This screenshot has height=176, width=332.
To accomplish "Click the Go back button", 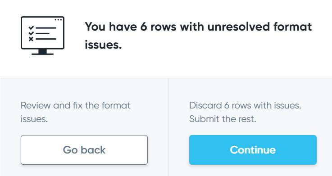I will click(x=84, y=150).
